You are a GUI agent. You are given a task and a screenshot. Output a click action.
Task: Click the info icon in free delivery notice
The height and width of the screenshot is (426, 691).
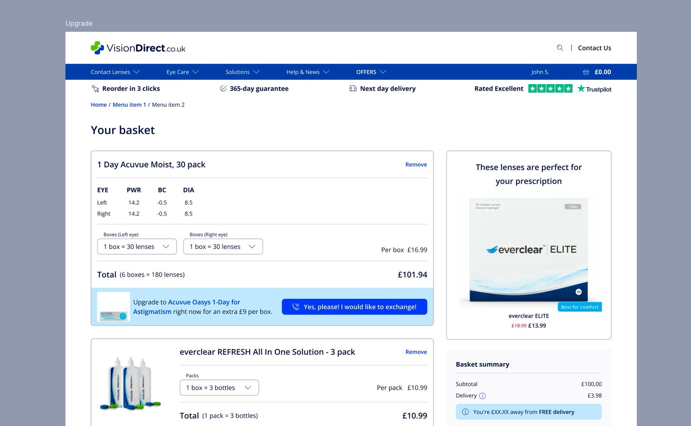pyautogui.click(x=465, y=412)
